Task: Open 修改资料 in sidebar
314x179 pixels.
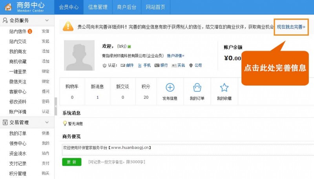Action: (18, 102)
